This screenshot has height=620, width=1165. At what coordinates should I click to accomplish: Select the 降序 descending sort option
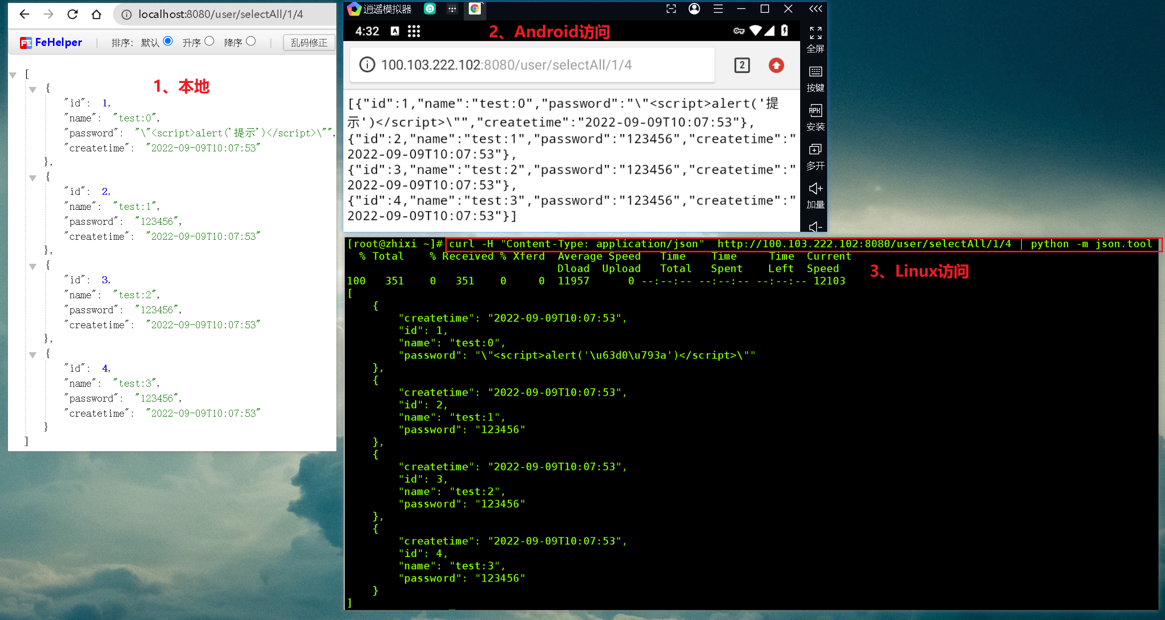click(x=251, y=41)
